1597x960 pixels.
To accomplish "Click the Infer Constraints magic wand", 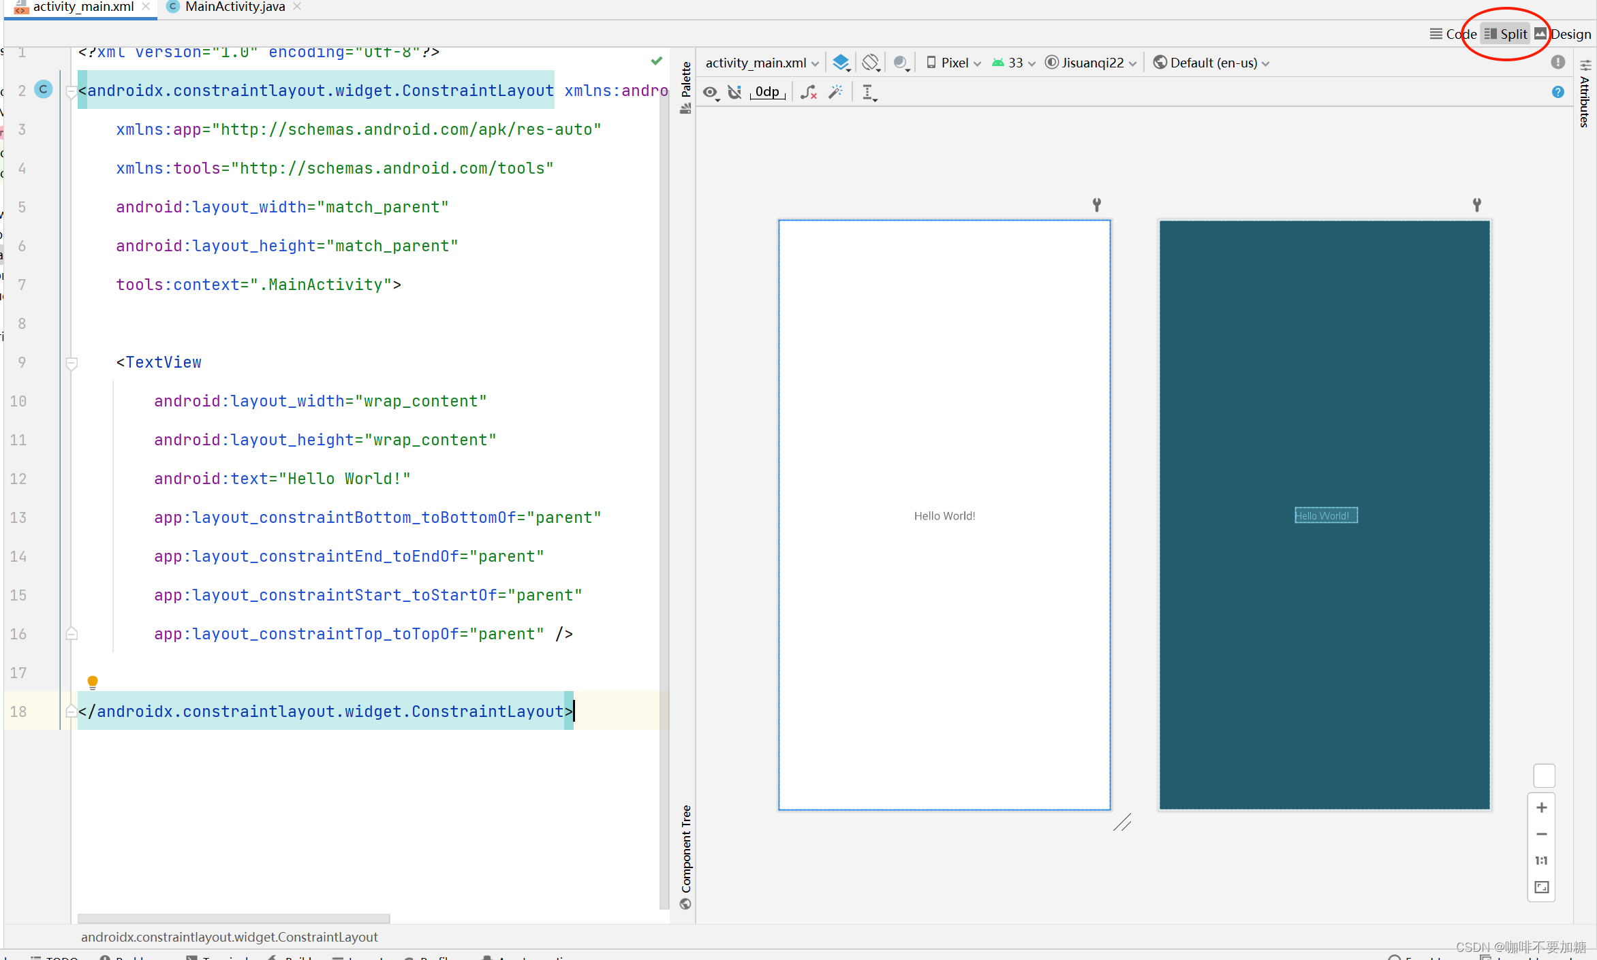I will point(836,92).
